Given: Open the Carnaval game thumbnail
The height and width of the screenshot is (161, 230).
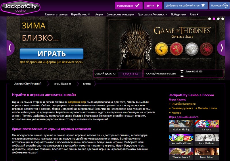Looking at the screenshot, I should point(207,126).
